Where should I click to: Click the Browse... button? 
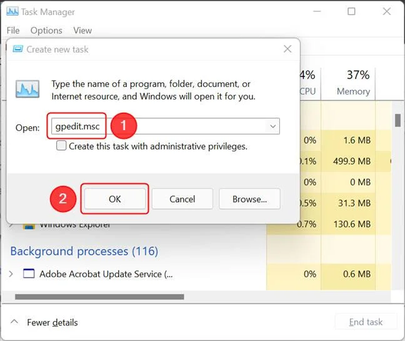[249, 199]
